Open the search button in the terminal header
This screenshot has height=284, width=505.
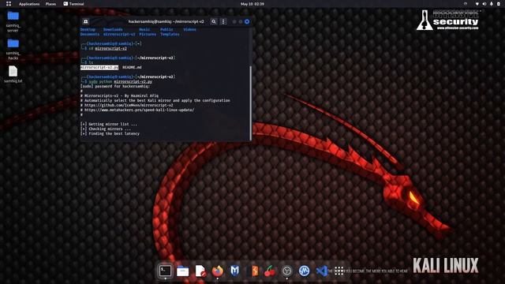click(x=214, y=21)
